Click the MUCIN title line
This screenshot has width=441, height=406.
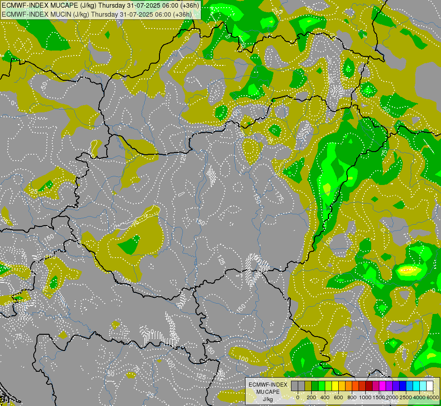click(x=97, y=14)
